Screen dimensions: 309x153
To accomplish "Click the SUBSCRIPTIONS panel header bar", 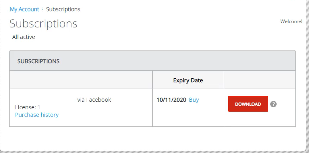I will tap(152, 60).
